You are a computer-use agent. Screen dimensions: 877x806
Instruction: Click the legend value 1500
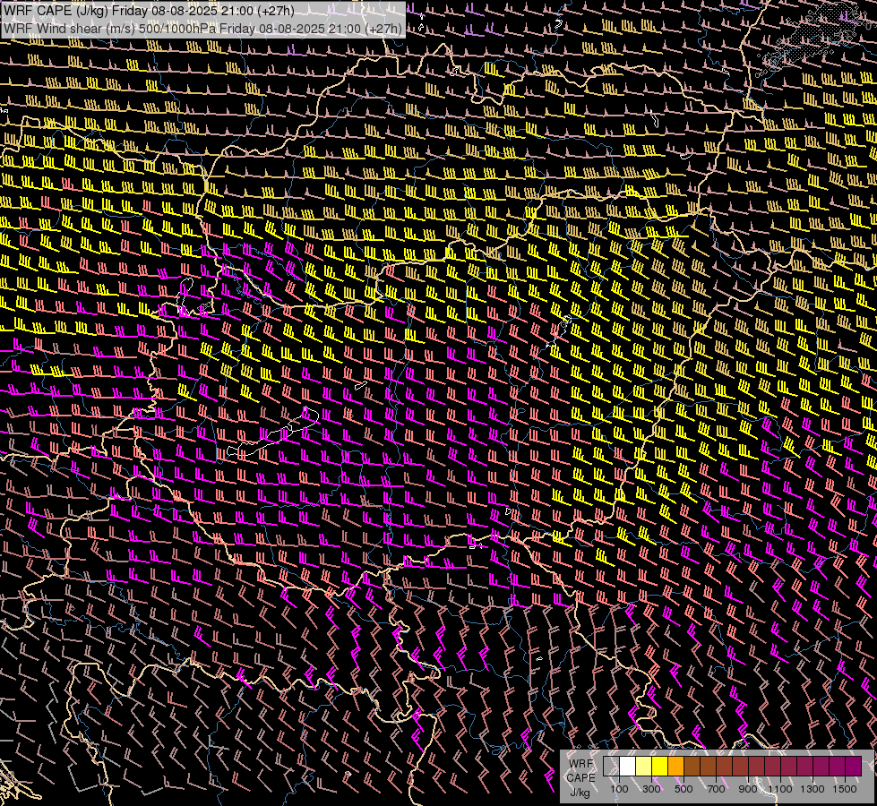pos(845,789)
